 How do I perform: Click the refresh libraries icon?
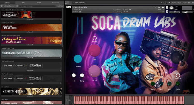(2, 6)
